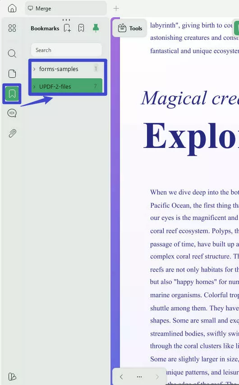Screen dimensions: 239x385
Task: Expand the UPDF-2-files bookmark chevron
Action: point(34,86)
